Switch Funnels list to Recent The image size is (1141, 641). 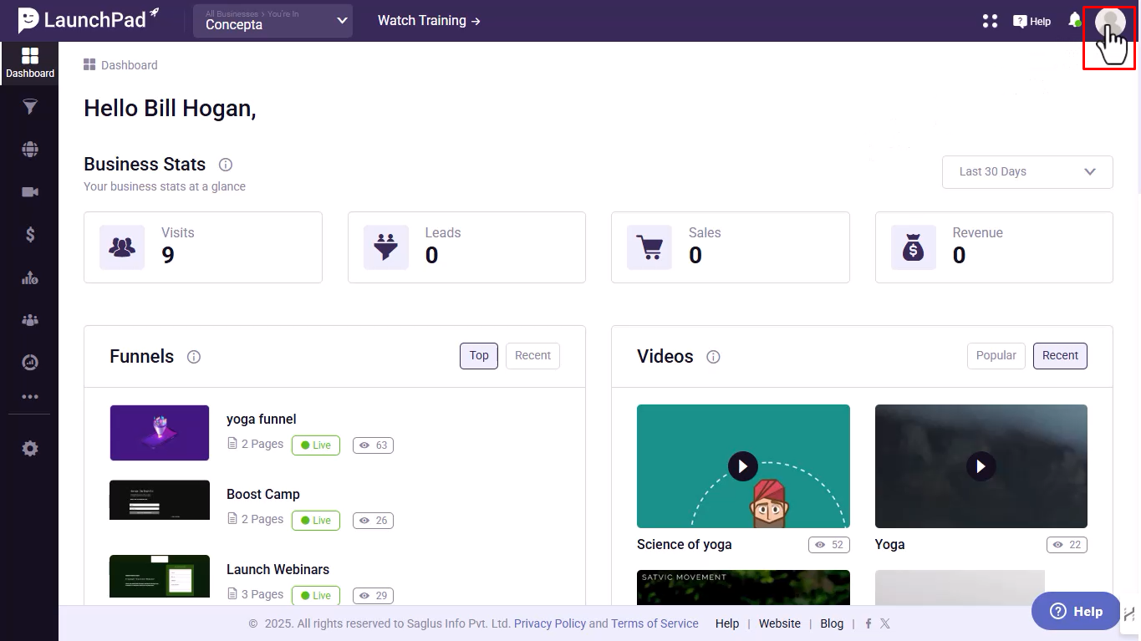pos(532,356)
